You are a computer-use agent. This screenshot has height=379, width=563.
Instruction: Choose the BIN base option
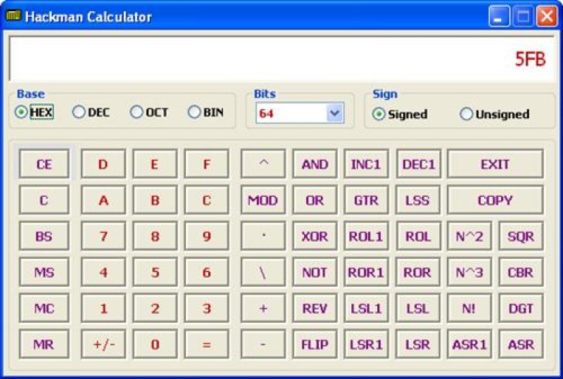194,113
